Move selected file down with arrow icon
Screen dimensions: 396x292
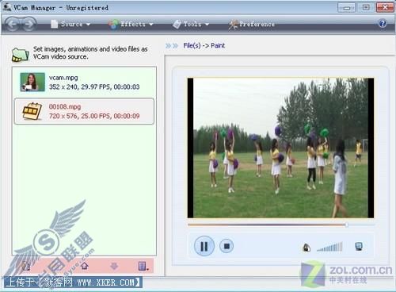click(114, 266)
